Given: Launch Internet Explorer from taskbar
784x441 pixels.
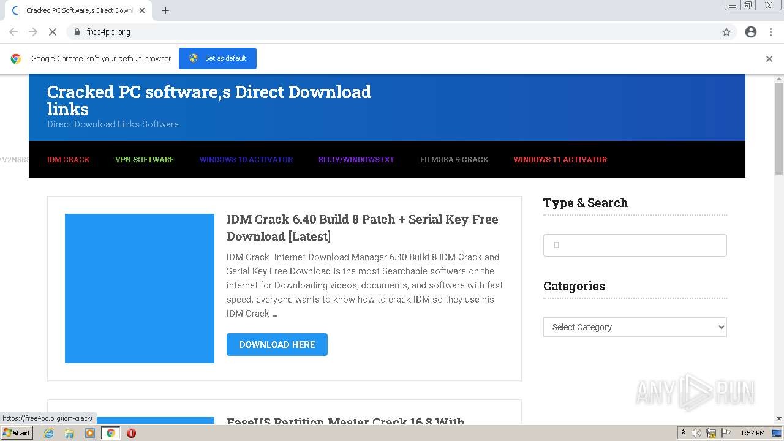Looking at the screenshot, I should click(x=48, y=433).
